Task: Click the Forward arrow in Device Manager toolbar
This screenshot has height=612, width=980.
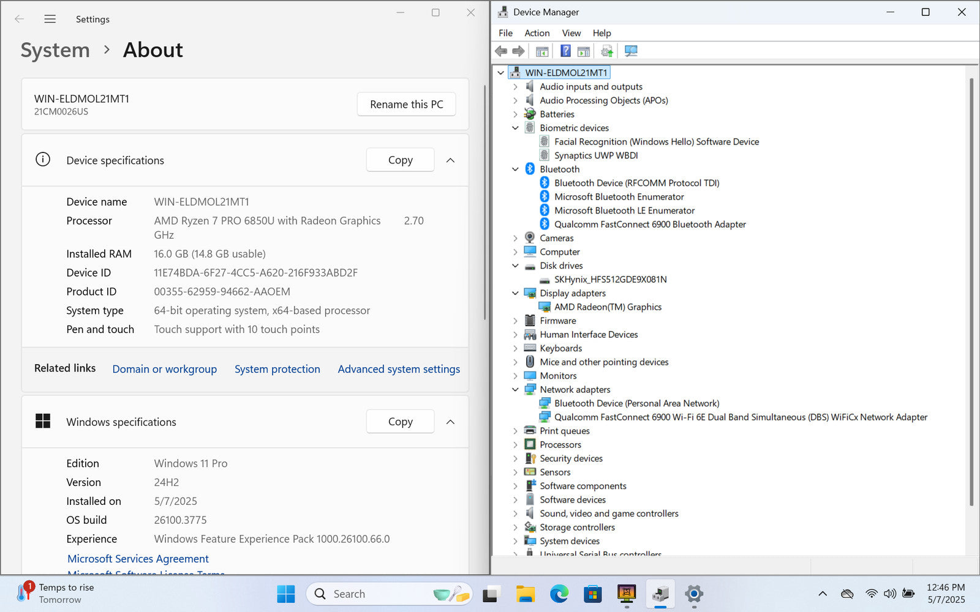Action: [518, 51]
